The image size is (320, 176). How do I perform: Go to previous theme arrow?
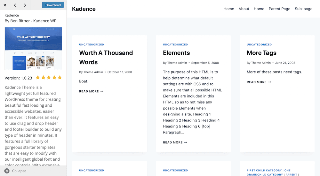[15, 5]
